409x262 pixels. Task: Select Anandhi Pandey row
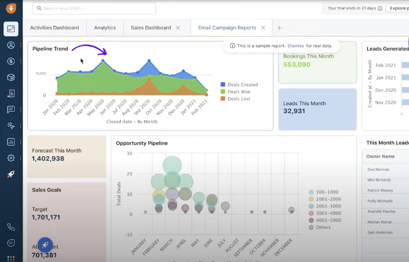[x=385, y=211]
